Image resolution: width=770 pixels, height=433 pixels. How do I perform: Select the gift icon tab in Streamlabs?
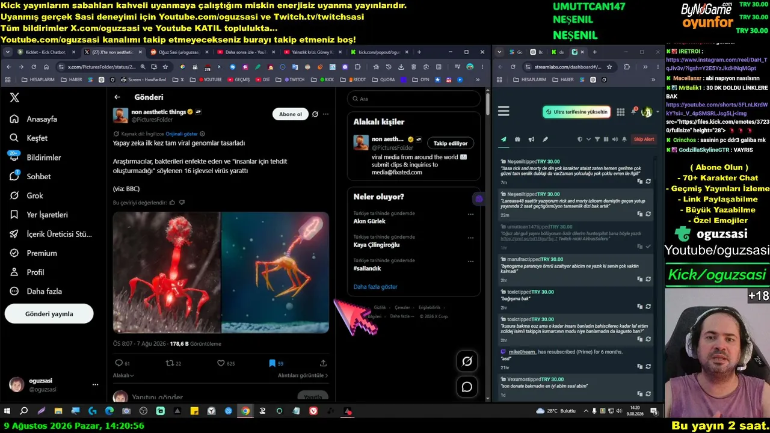pyautogui.click(x=517, y=139)
